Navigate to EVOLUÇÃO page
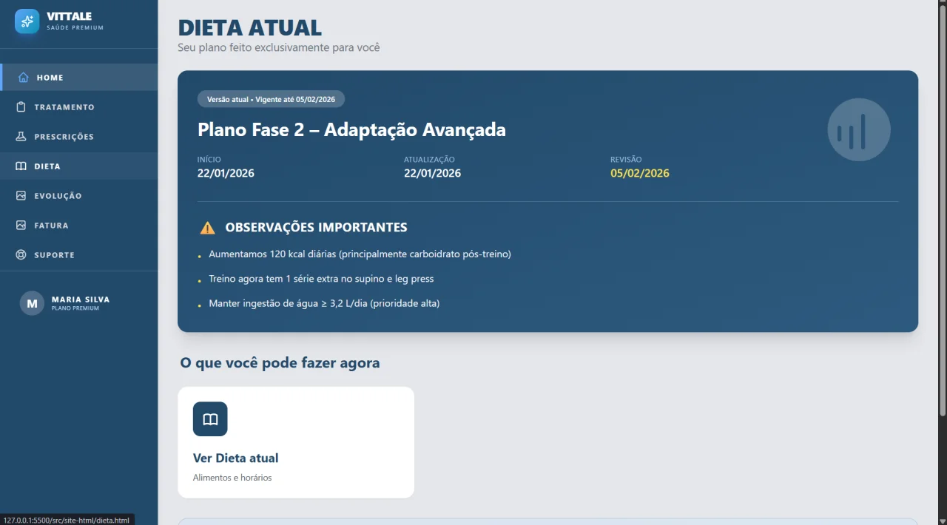 pos(79,196)
